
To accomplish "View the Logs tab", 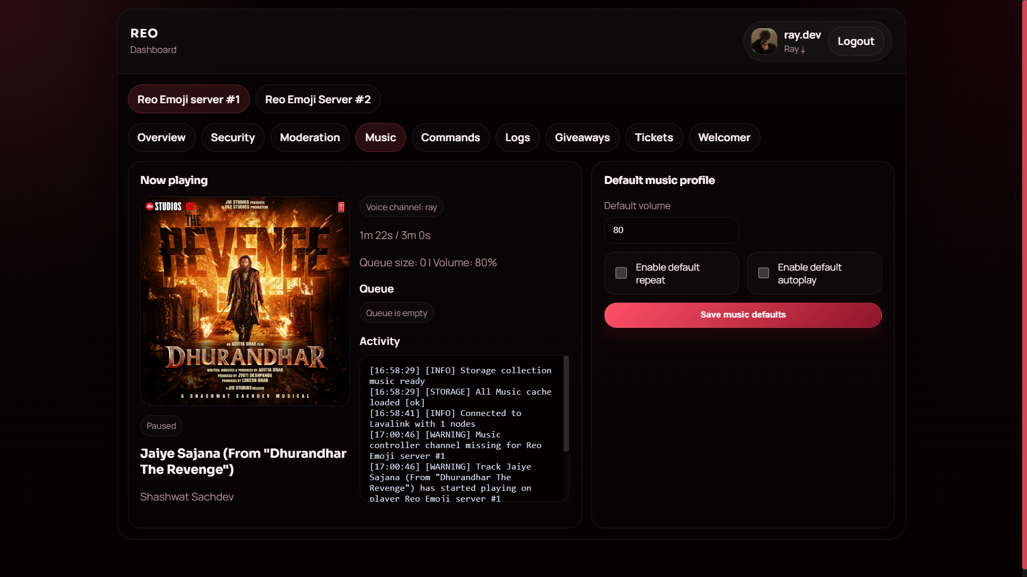I will pyautogui.click(x=518, y=137).
